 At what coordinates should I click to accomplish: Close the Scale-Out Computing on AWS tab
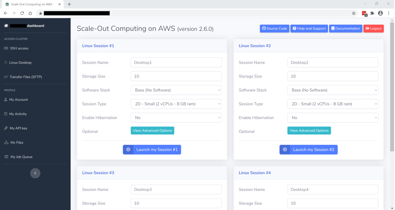(x=59, y=4)
